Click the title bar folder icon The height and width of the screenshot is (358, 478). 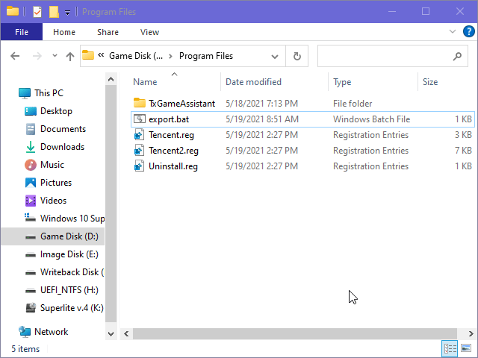(x=13, y=12)
